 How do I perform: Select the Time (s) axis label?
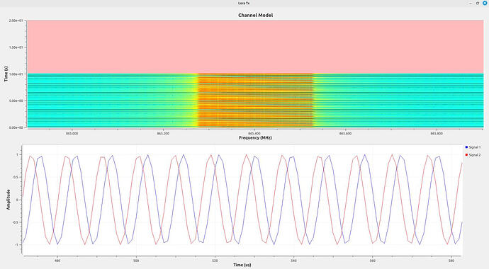tap(6, 74)
